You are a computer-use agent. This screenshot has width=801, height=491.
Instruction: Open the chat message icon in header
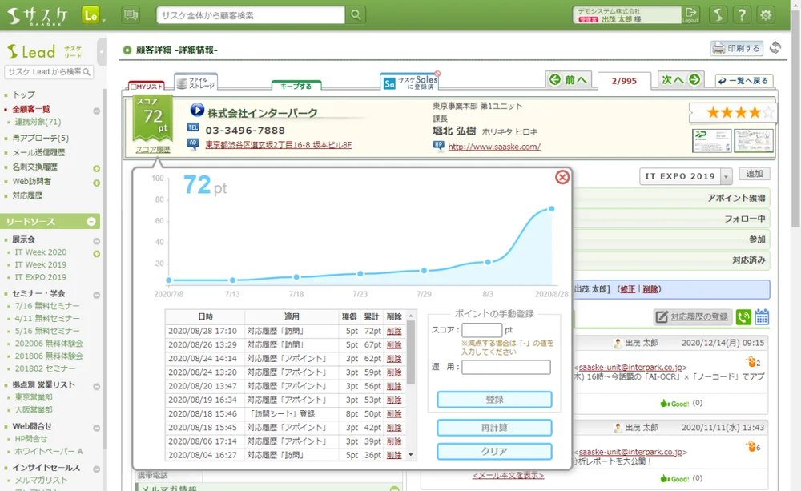click(x=131, y=15)
